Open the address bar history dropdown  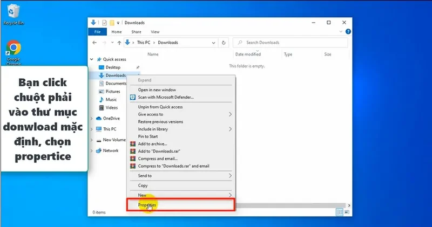(x=213, y=43)
